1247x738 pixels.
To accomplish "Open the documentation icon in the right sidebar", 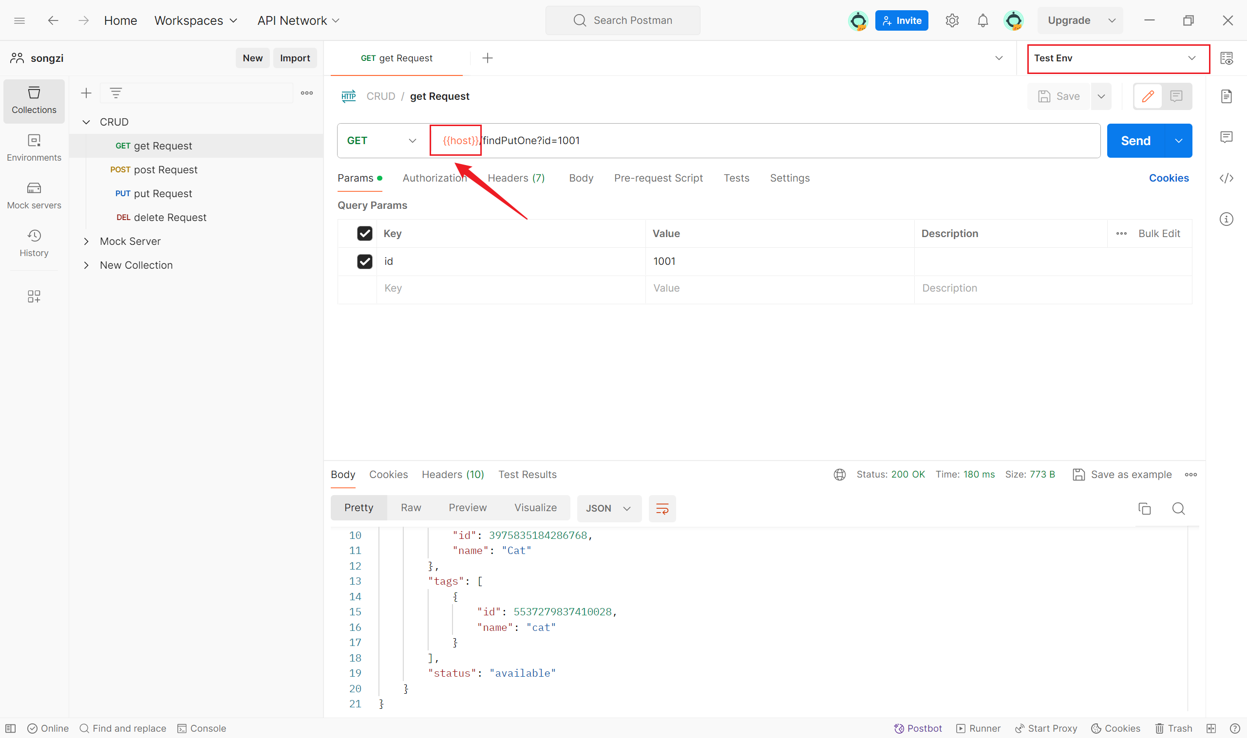I will (1226, 96).
